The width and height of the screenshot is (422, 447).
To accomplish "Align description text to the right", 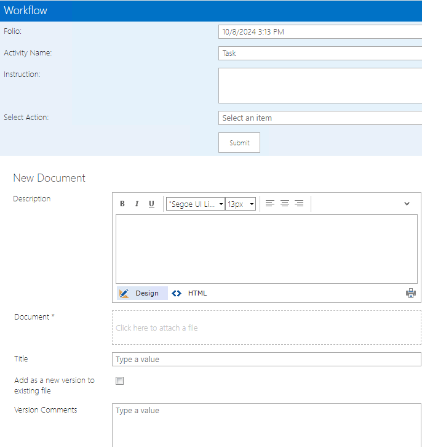I will 299,203.
